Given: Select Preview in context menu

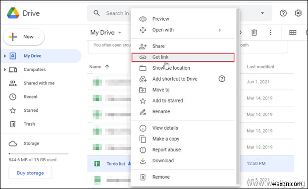Looking at the screenshot, I should tap(183, 19).
